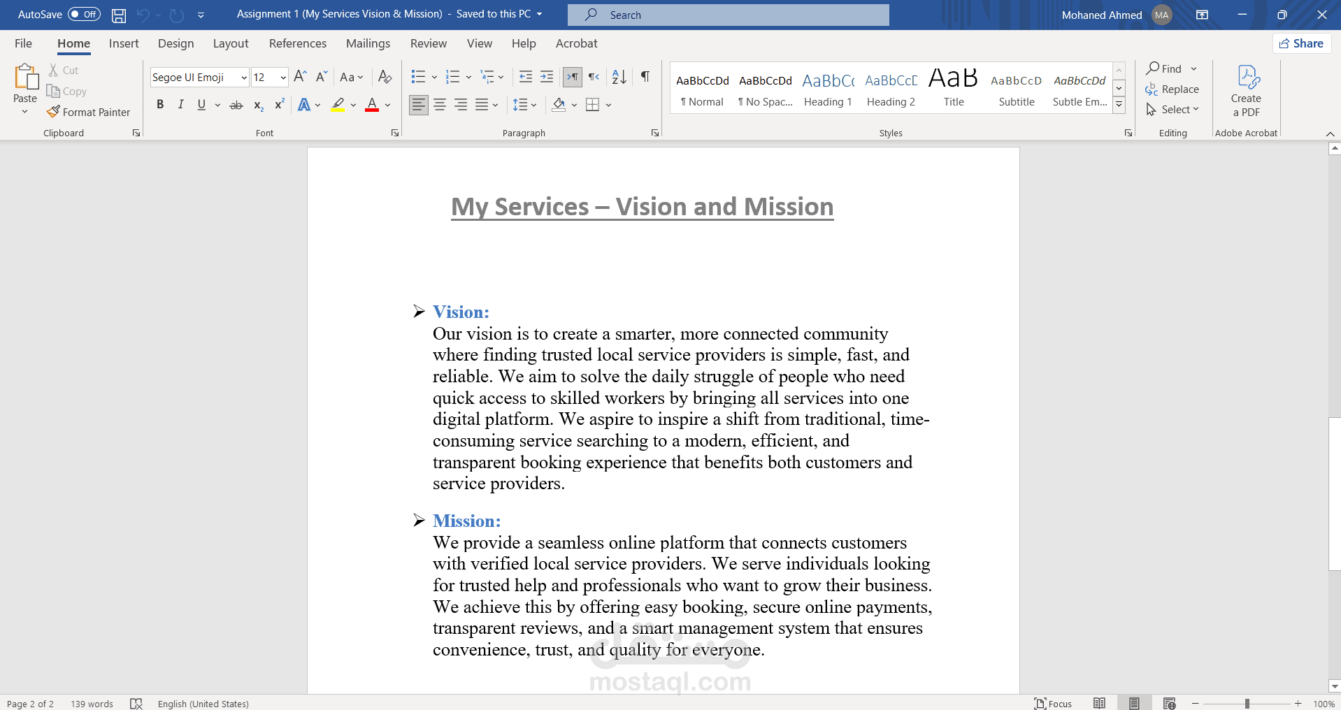Select the Format Painter tool
This screenshot has width=1341, height=710.
coord(89,112)
